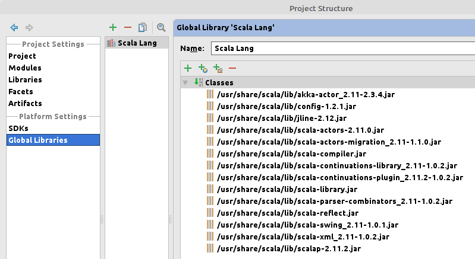Add classes with the green plus
This screenshot has width=475, height=259.
click(x=188, y=69)
